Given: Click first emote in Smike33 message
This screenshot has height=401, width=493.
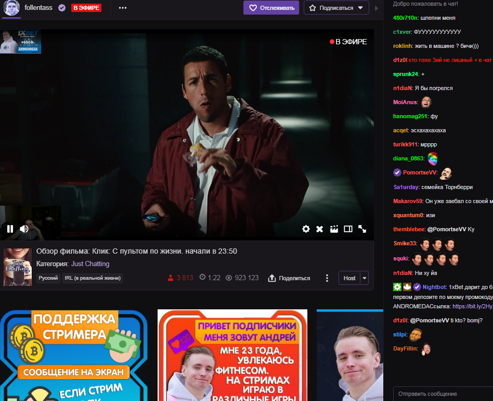Looking at the screenshot, I should (x=425, y=244).
